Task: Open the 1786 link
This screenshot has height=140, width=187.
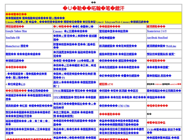Action: click(x=127, y=106)
